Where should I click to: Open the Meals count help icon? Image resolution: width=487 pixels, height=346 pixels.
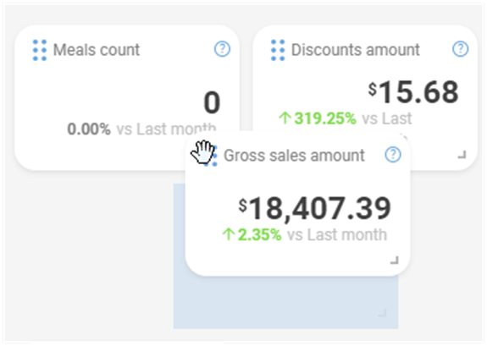point(222,49)
